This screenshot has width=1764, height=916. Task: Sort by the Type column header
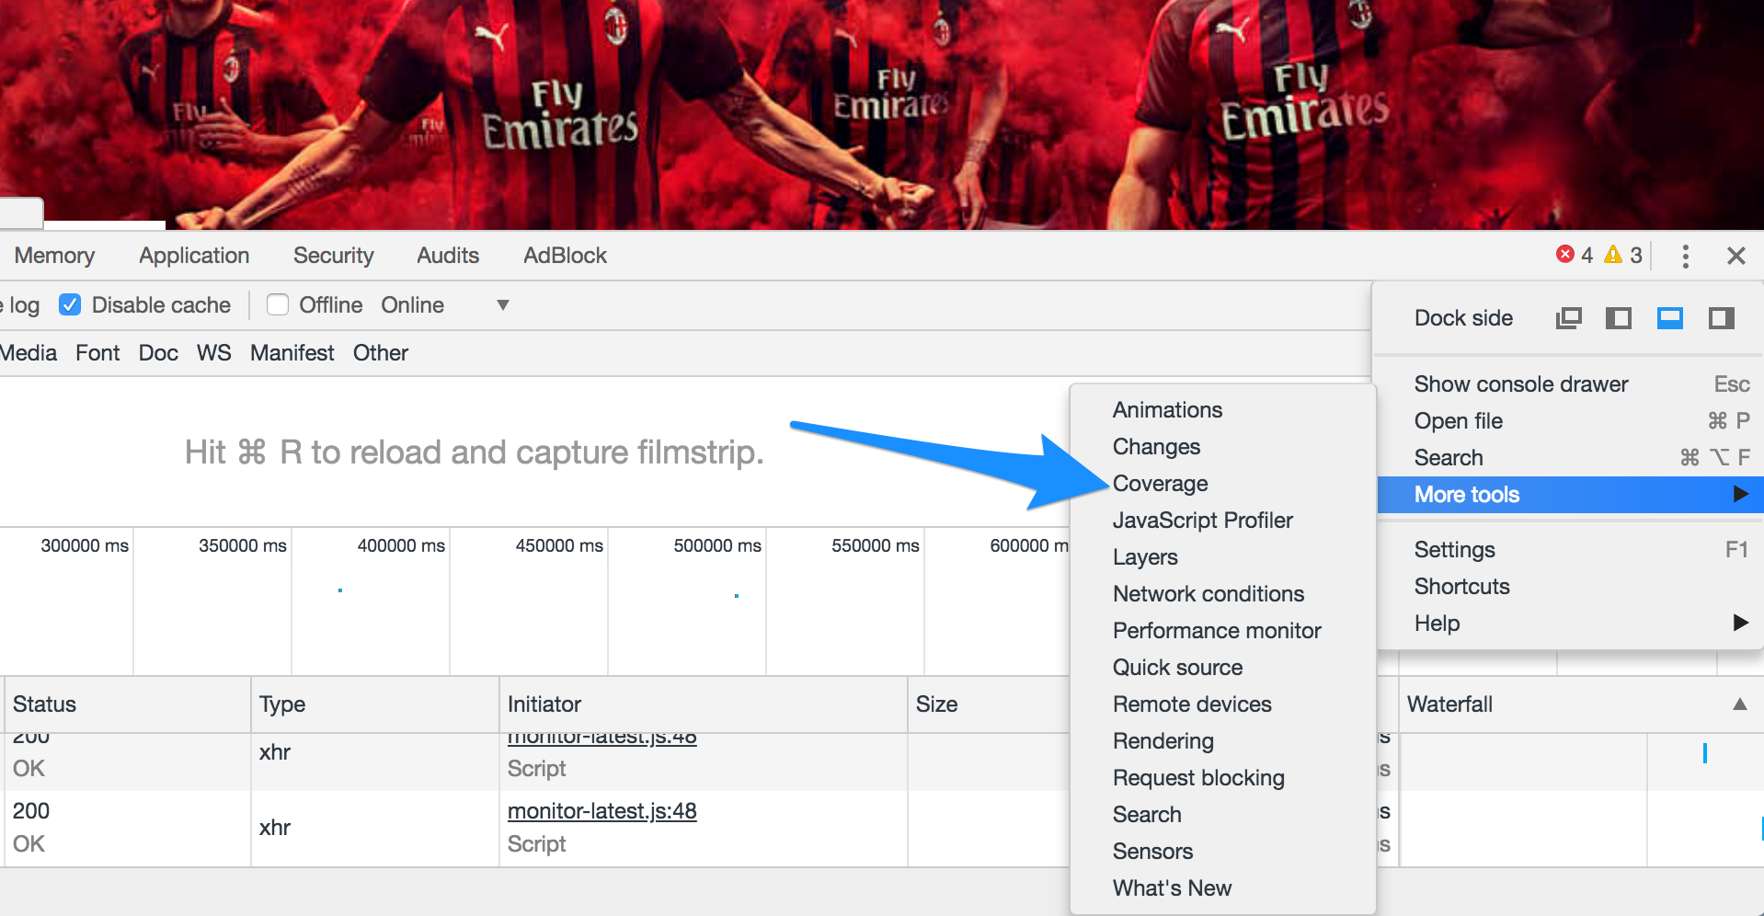coord(375,704)
